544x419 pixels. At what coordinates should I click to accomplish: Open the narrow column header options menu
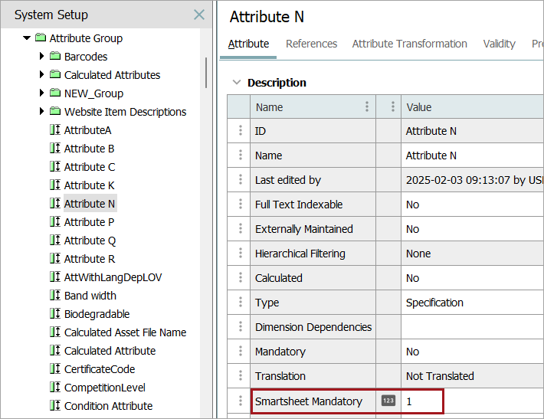pyautogui.click(x=393, y=106)
